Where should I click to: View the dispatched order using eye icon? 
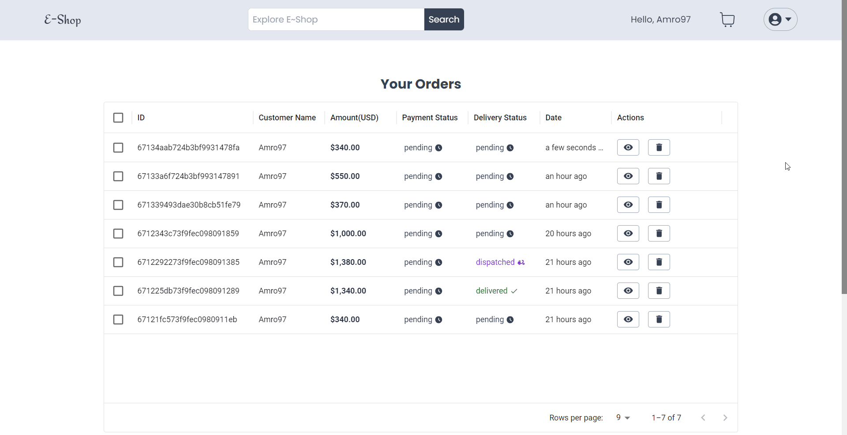point(628,262)
